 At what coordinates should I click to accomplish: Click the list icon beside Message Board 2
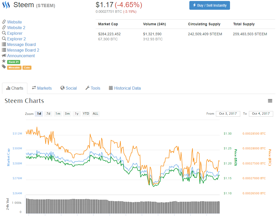pos(4,50)
